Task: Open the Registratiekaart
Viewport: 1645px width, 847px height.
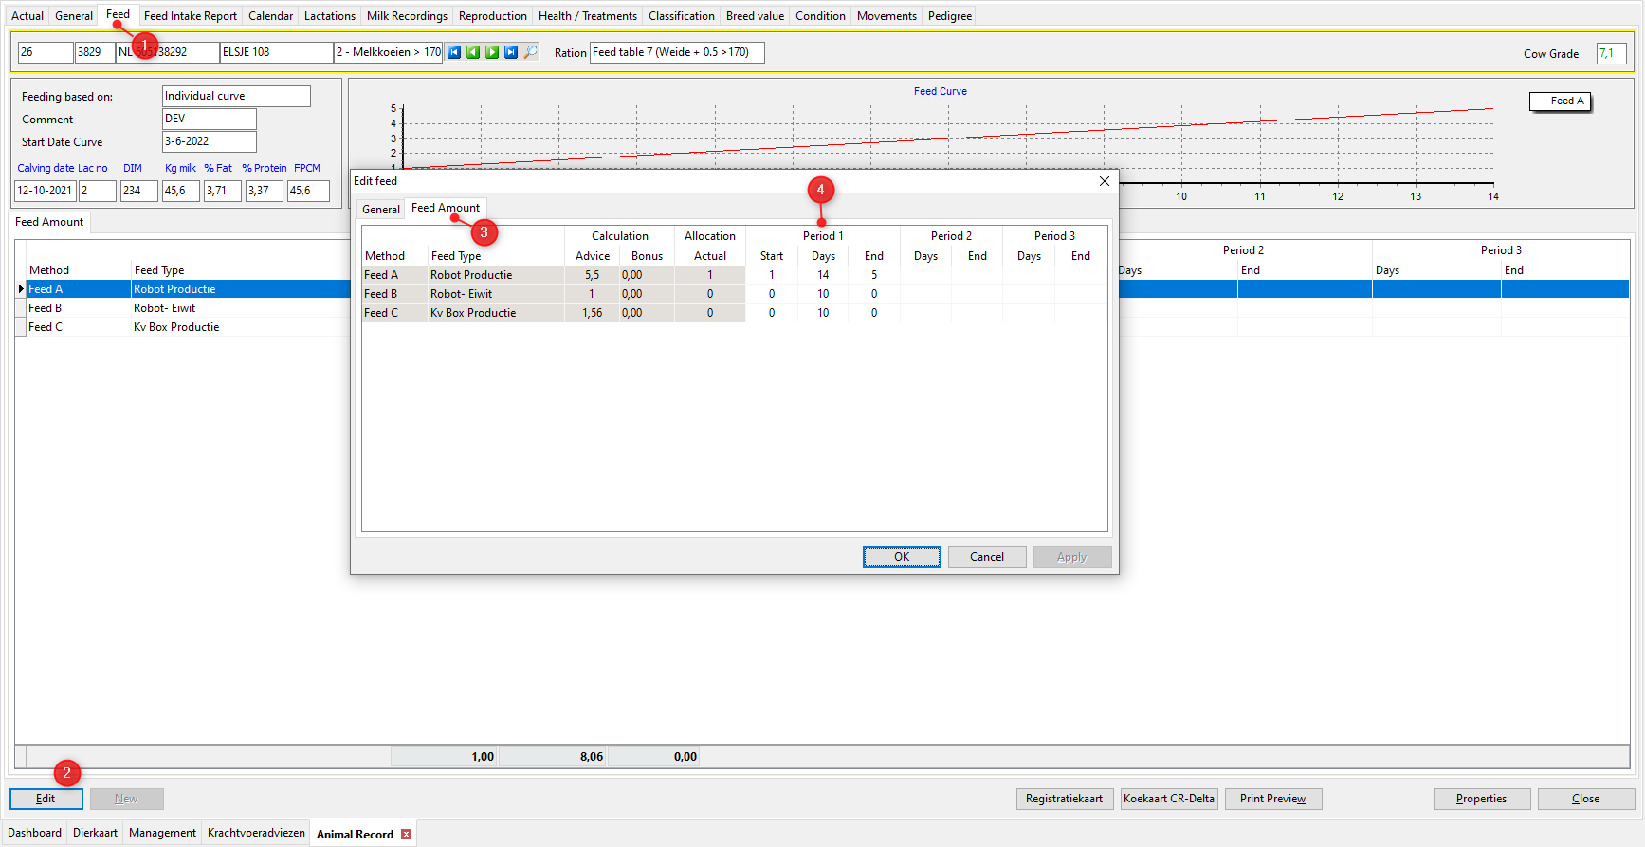Action: tap(1064, 799)
